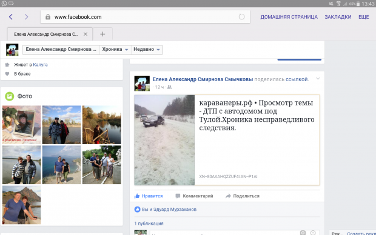Viewport: 376px width, 235px height.
Task: Open photo of couple above sea coast
Action: 62,165
